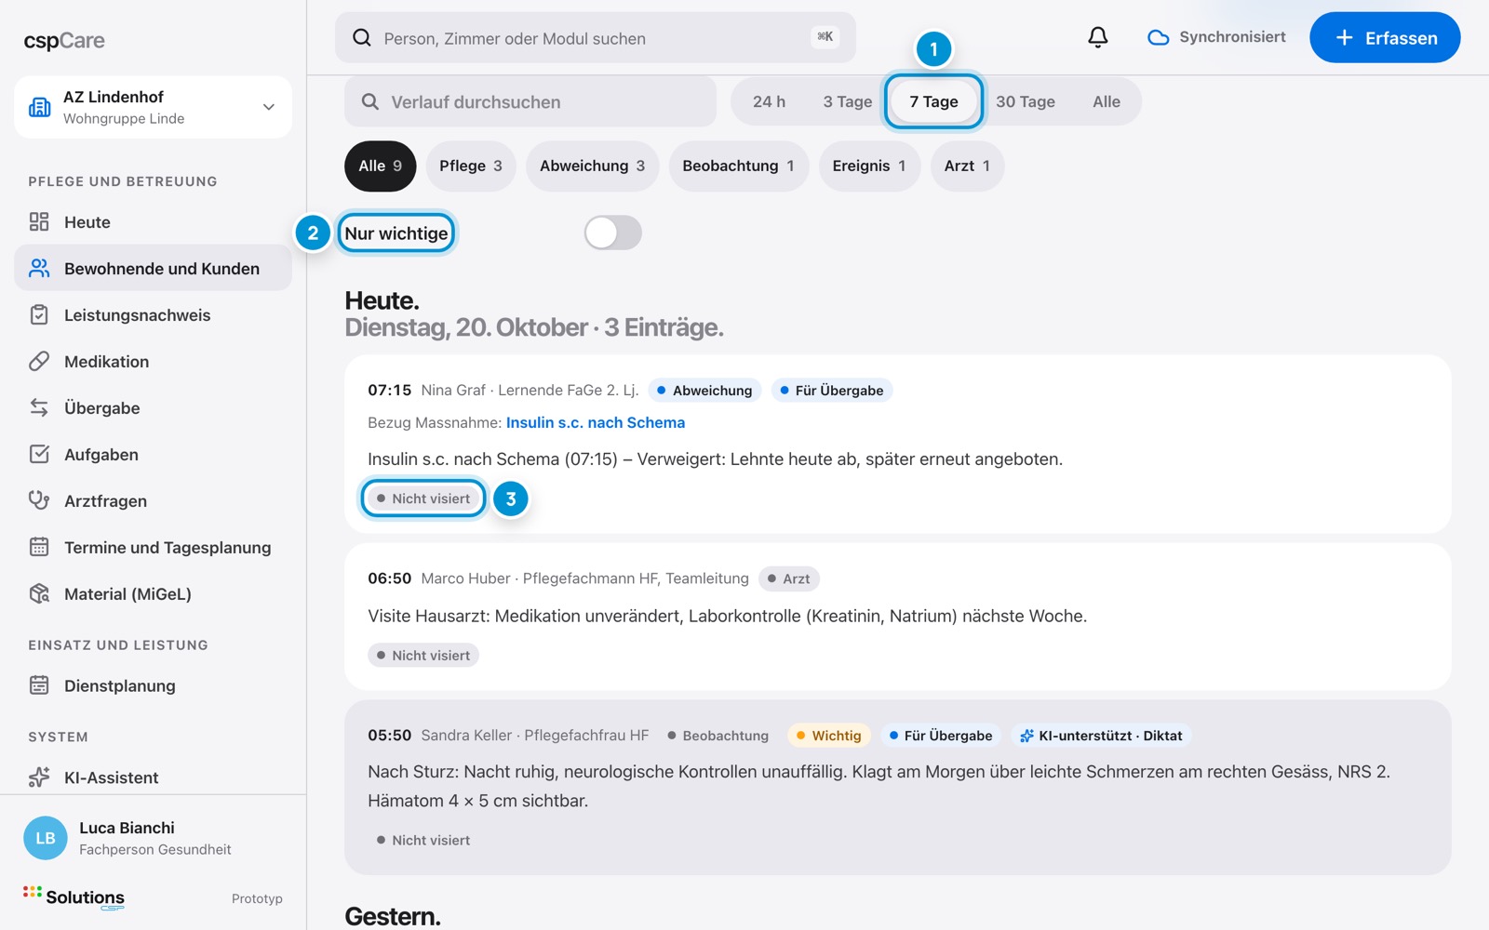Click the LB user avatar
The image size is (1489, 930).
click(46, 838)
